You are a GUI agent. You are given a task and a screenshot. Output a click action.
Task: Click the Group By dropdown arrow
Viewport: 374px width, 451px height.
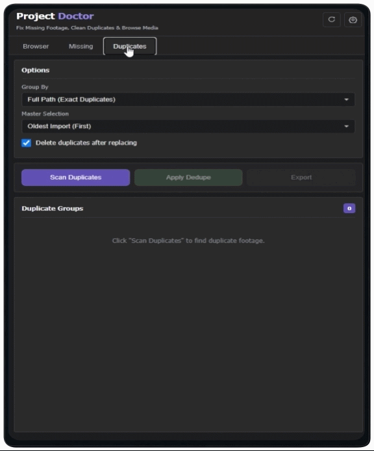tap(346, 99)
